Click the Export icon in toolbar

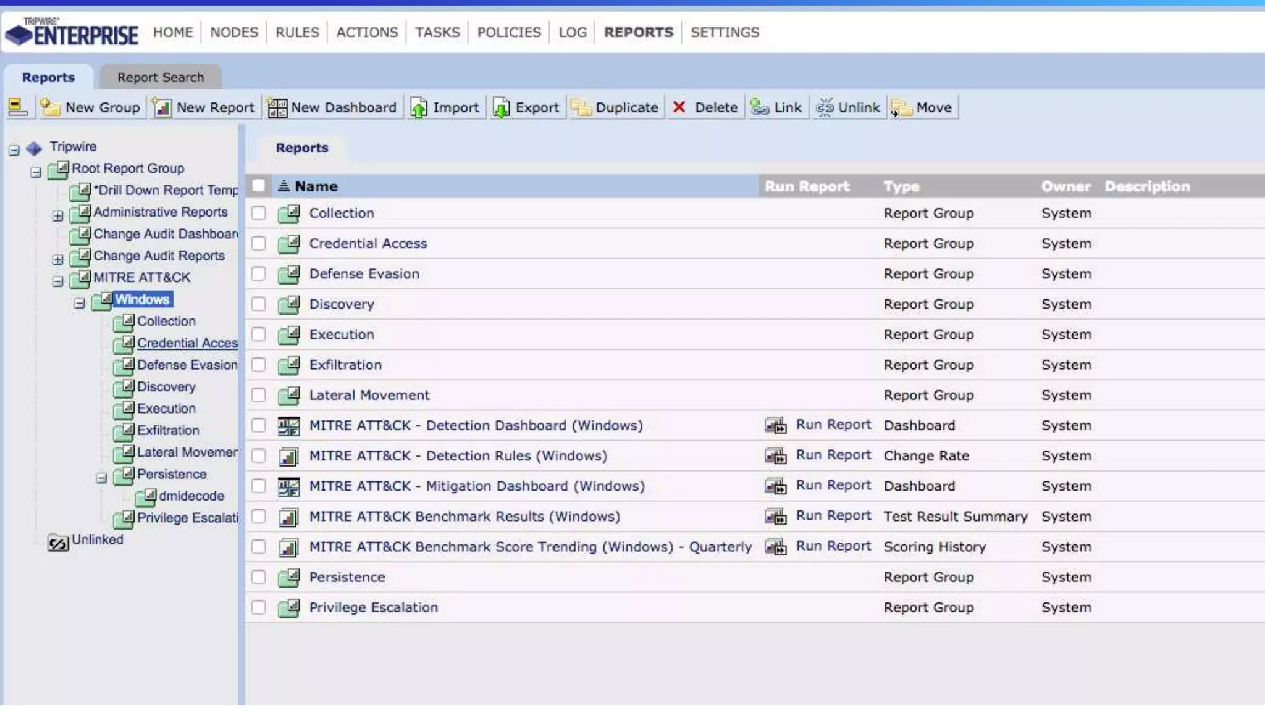pos(501,108)
